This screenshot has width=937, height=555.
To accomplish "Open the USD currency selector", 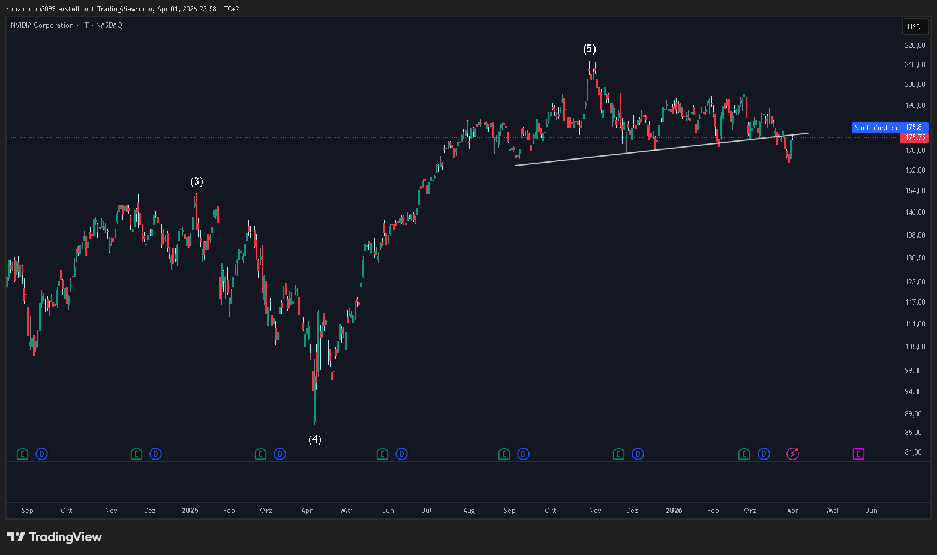I will click(x=915, y=26).
